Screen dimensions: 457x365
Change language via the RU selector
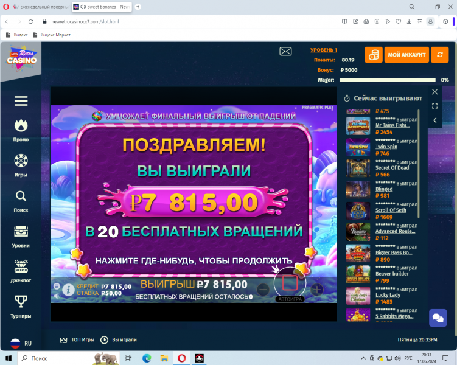pos(21,344)
